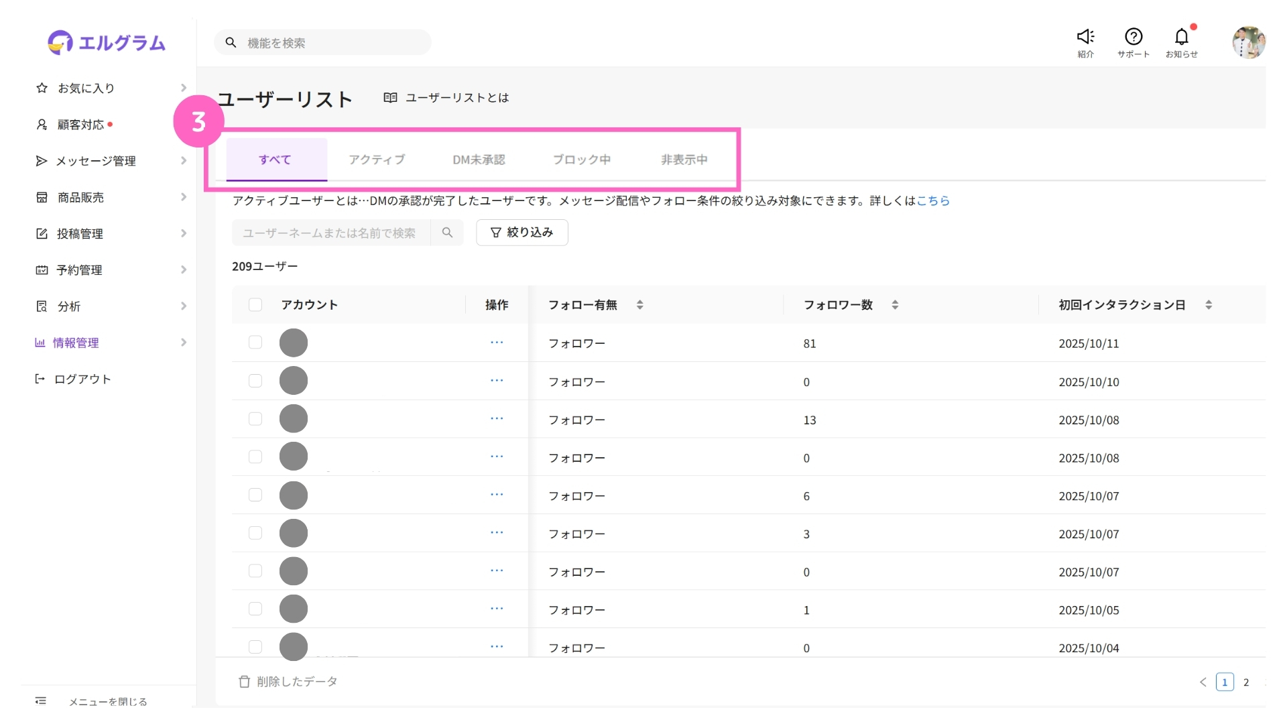The image size is (1287, 724).
Task: Go to page 2 in pagination
Action: pyautogui.click(x=1246, y=682)
